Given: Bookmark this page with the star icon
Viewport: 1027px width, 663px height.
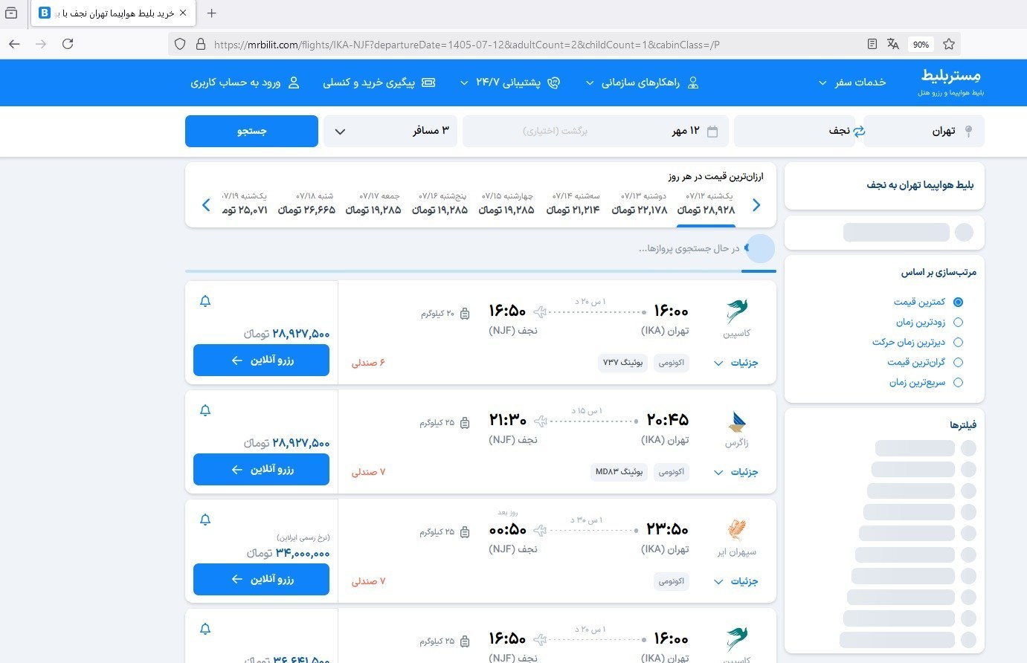Looking at the screenshot, I should tap(948, 44).
